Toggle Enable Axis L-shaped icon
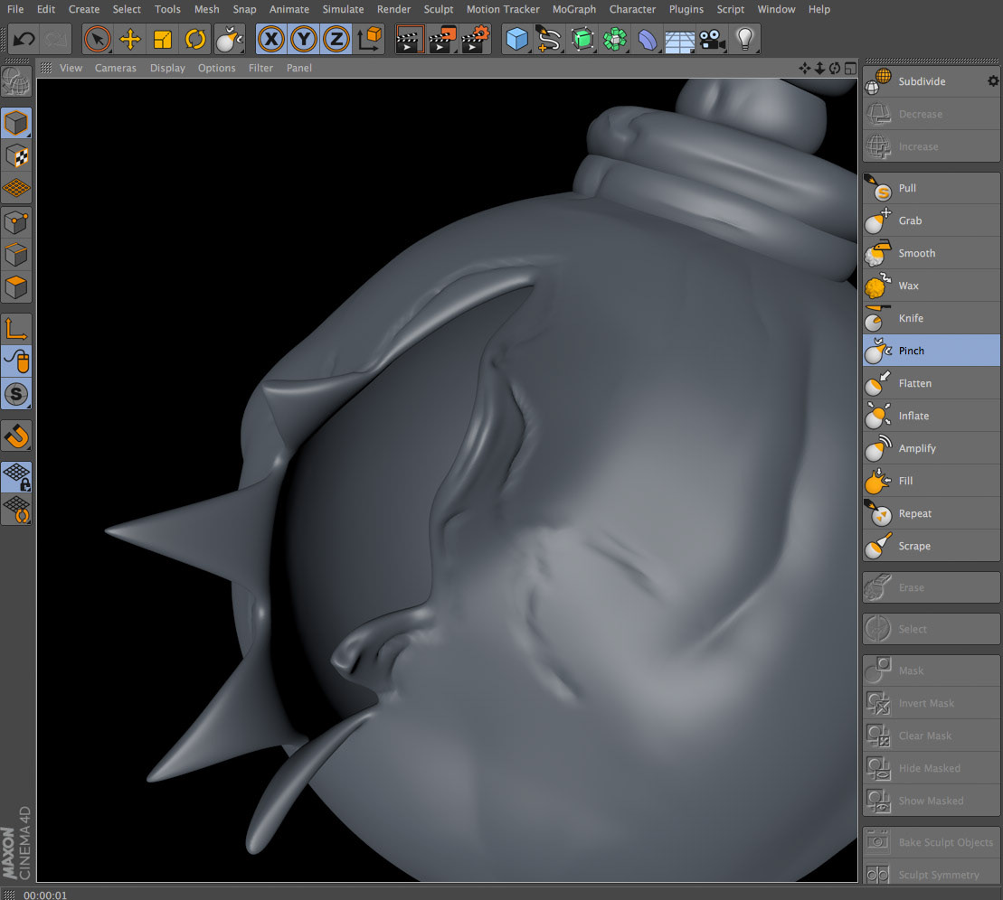 click(x=16, y=329)
